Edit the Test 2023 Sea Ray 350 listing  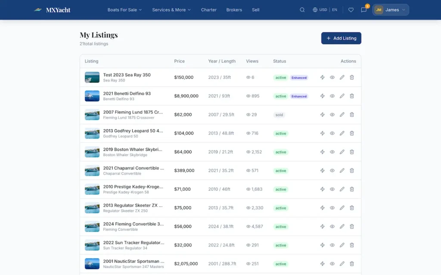point(342,77)
